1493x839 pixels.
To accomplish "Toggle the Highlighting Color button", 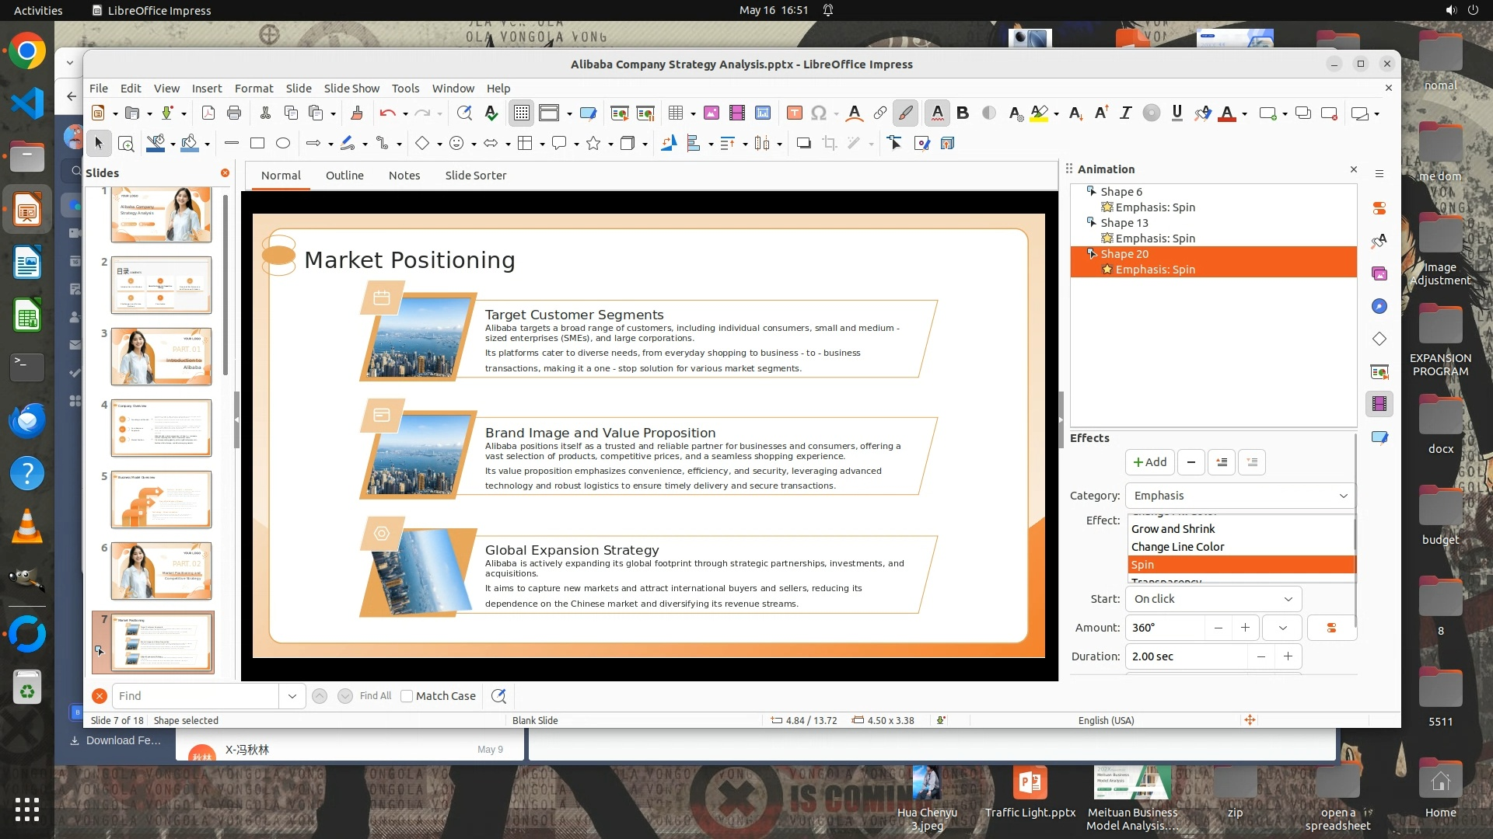I will (1039, 113).
